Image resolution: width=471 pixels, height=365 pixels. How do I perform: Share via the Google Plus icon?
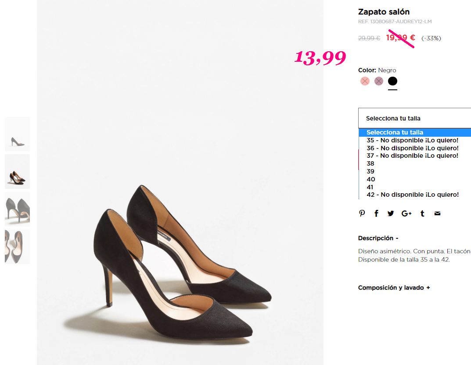tap(406, 213)
